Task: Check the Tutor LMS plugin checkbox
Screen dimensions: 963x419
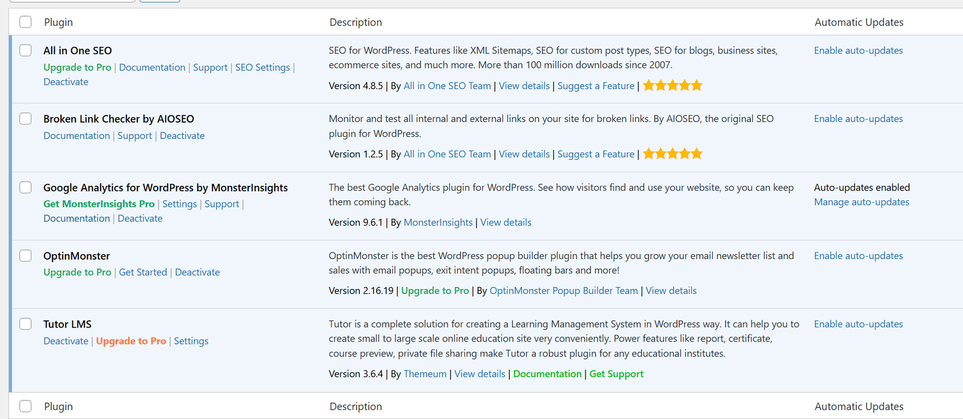Action: pos(25,324)
